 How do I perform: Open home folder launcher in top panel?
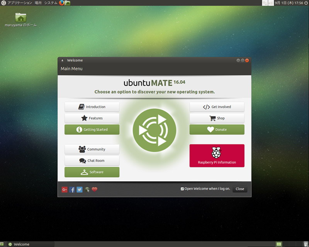click(x=68, y=3)
